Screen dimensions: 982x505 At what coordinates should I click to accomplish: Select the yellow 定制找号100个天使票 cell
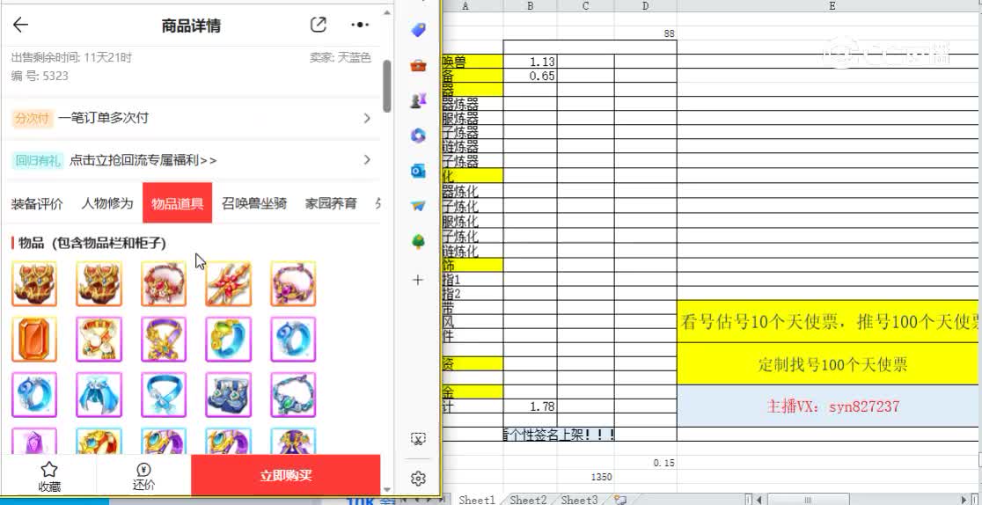pyautogui.click(x=829, y=363)
